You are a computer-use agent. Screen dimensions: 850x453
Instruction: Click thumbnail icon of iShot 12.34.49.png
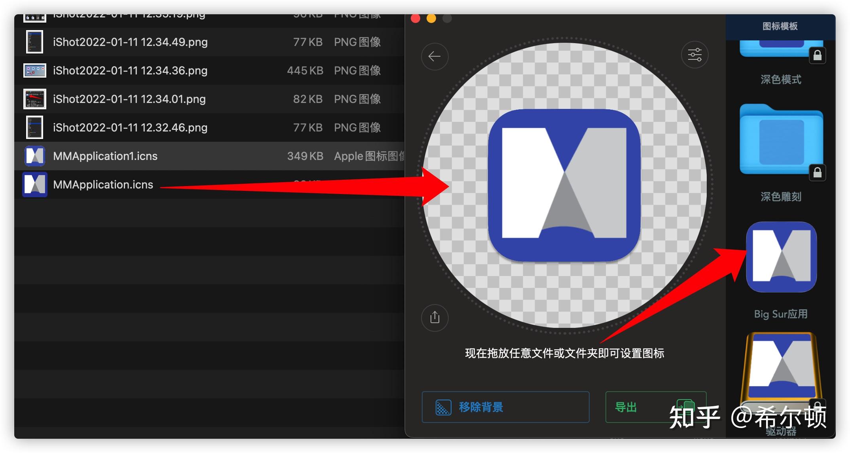click(35, 42)
